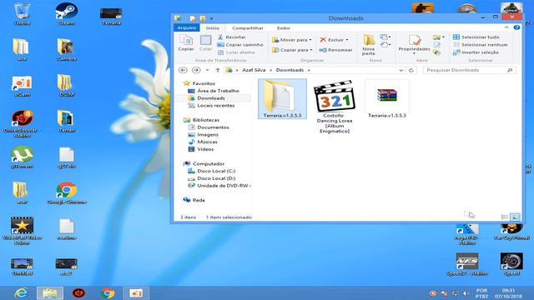Image resolution: width=534 pixels, height=300 pixels.
Task: Click Copiar caminho in the ribbon
Action: pos(240,44)
